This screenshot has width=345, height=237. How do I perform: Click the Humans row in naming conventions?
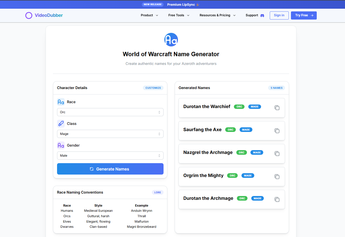[x=110, y=211]
